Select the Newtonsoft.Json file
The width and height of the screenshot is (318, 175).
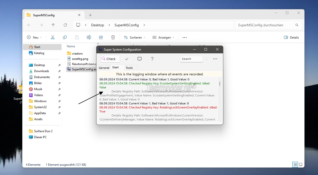click(81, 64)
